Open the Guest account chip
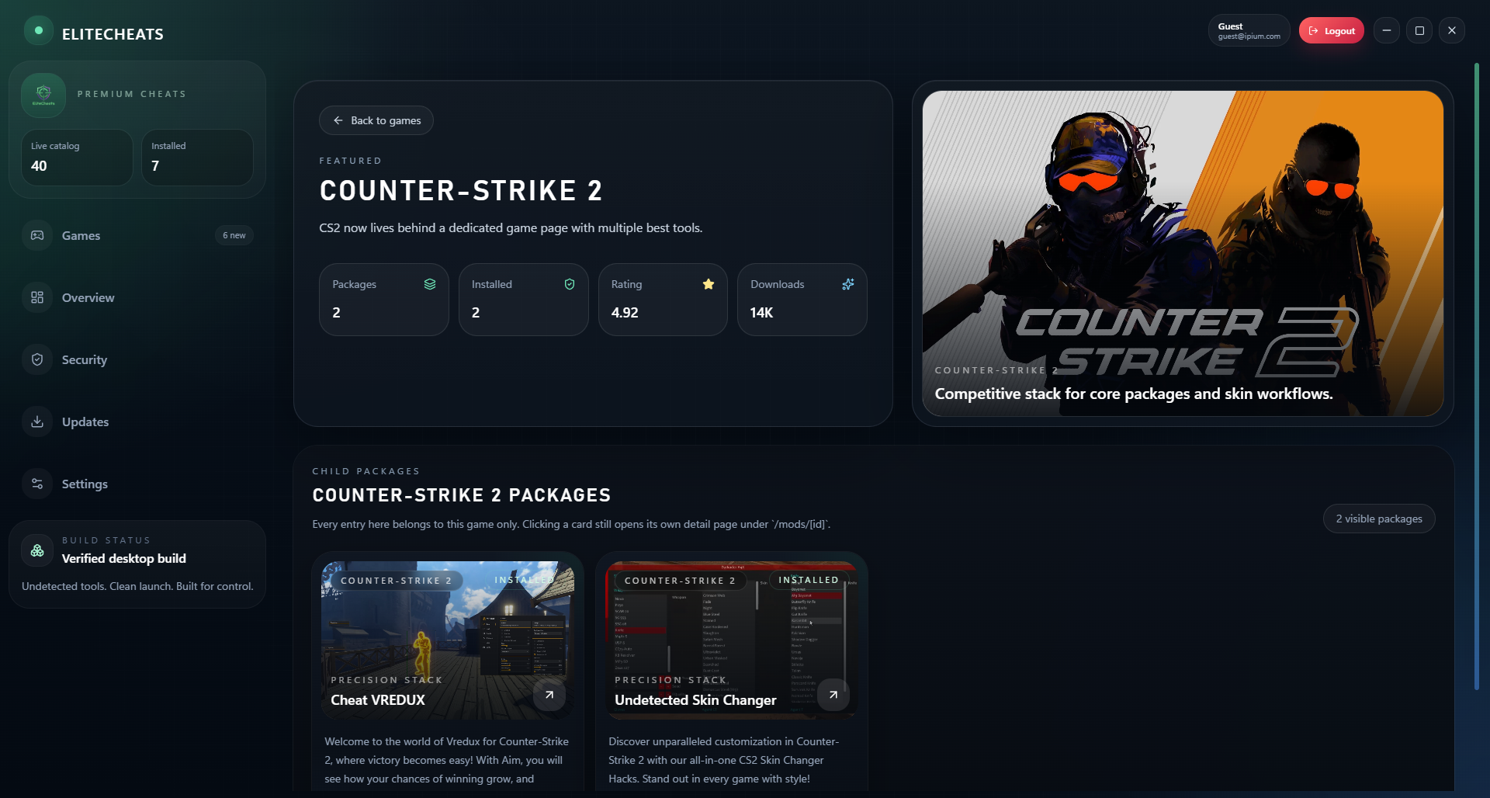This screenshot has height=798, width=1490. pyautogui.click(x=1249, y=31)
